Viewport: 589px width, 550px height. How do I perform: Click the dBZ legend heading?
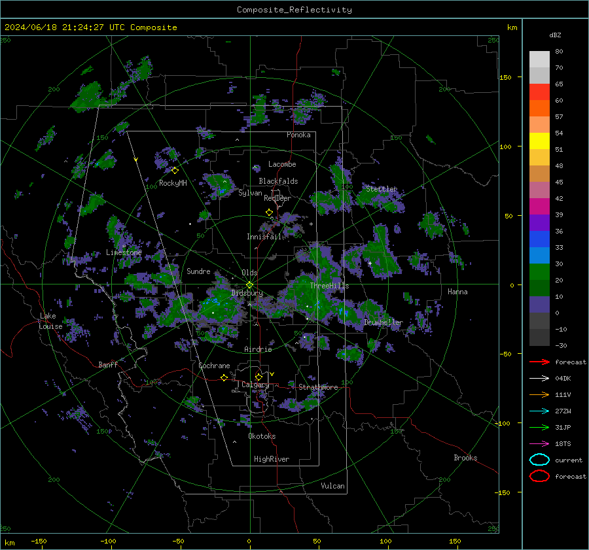[x=555, y=35]
